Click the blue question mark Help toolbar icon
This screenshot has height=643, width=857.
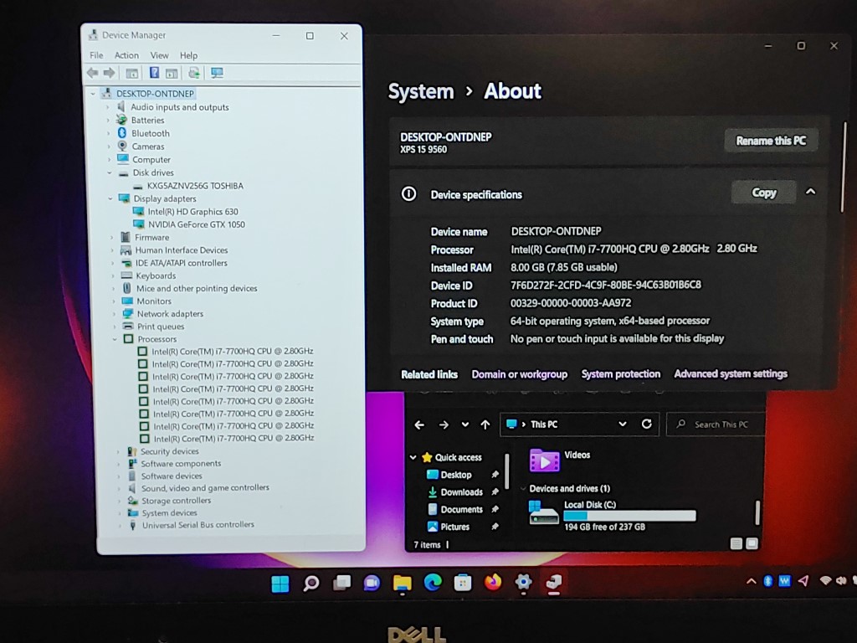pyautogui.click(x=154, y=73)
